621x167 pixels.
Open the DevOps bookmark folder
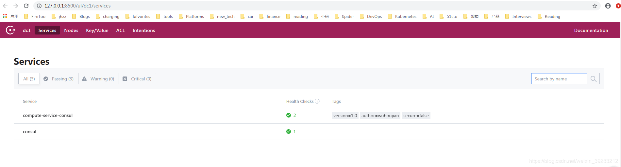point(371,16)
